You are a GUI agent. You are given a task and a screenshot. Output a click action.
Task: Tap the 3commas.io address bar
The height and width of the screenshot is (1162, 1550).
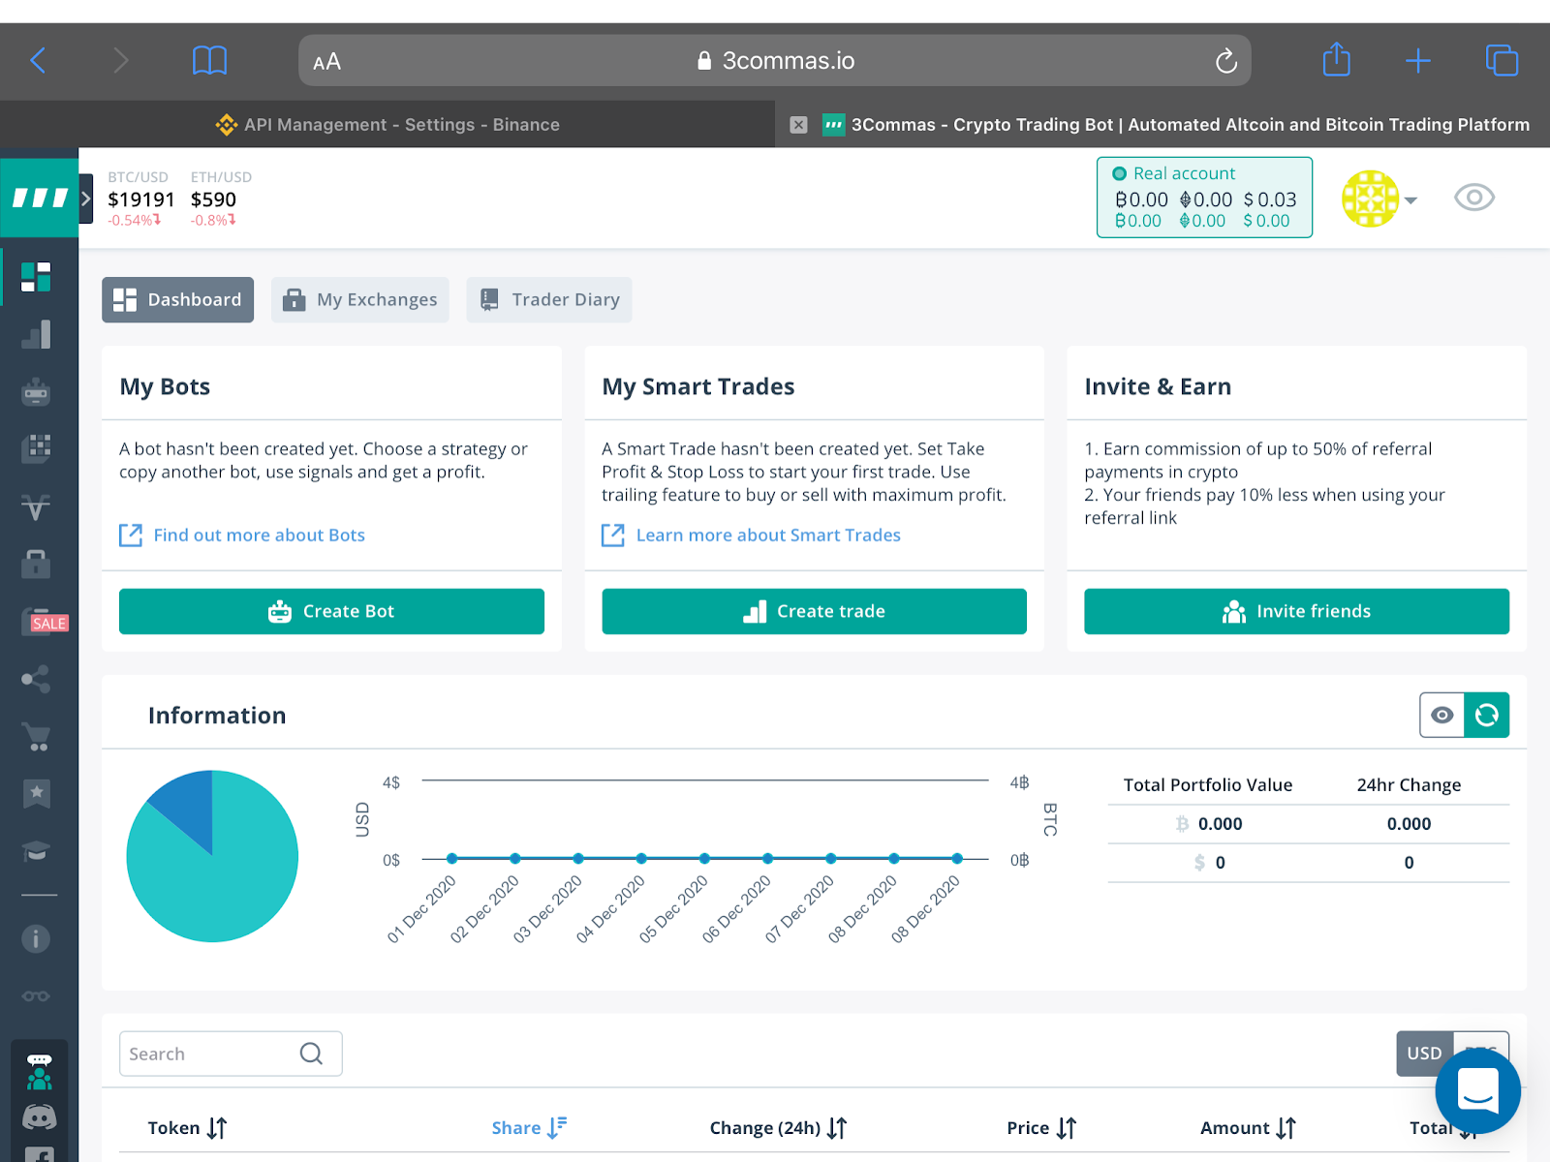click(x=775, y=61)
